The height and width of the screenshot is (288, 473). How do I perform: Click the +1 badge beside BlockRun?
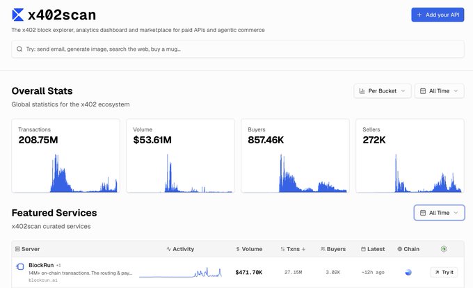[x=58, y=265]
